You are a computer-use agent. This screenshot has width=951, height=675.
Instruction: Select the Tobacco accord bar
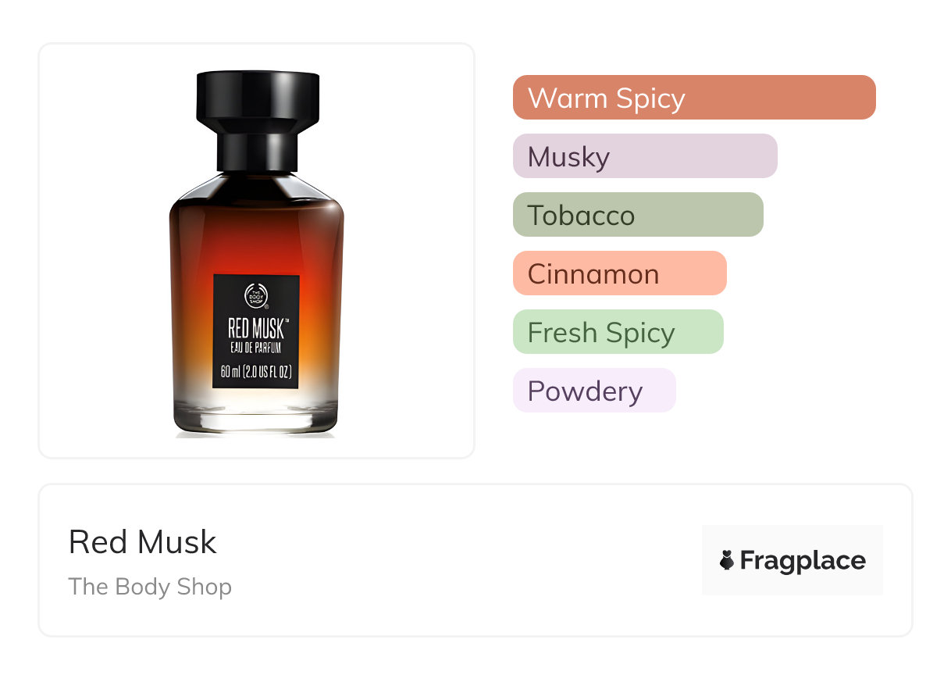pos(638,215)
